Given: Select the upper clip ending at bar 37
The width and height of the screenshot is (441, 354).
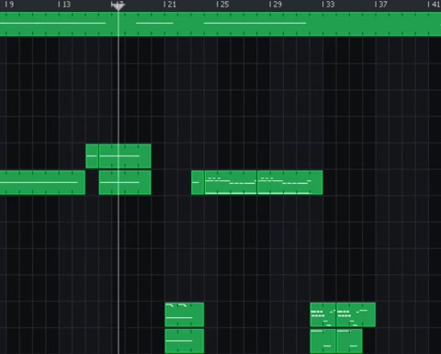Looking at the screenshot, I should pyautogui.click(x=356, y=314).
